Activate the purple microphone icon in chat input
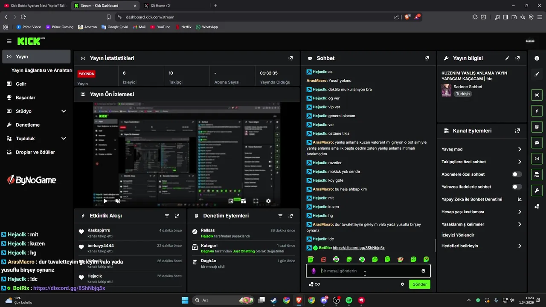Viewport: 546px width, 307px height. tap(314, 271)
